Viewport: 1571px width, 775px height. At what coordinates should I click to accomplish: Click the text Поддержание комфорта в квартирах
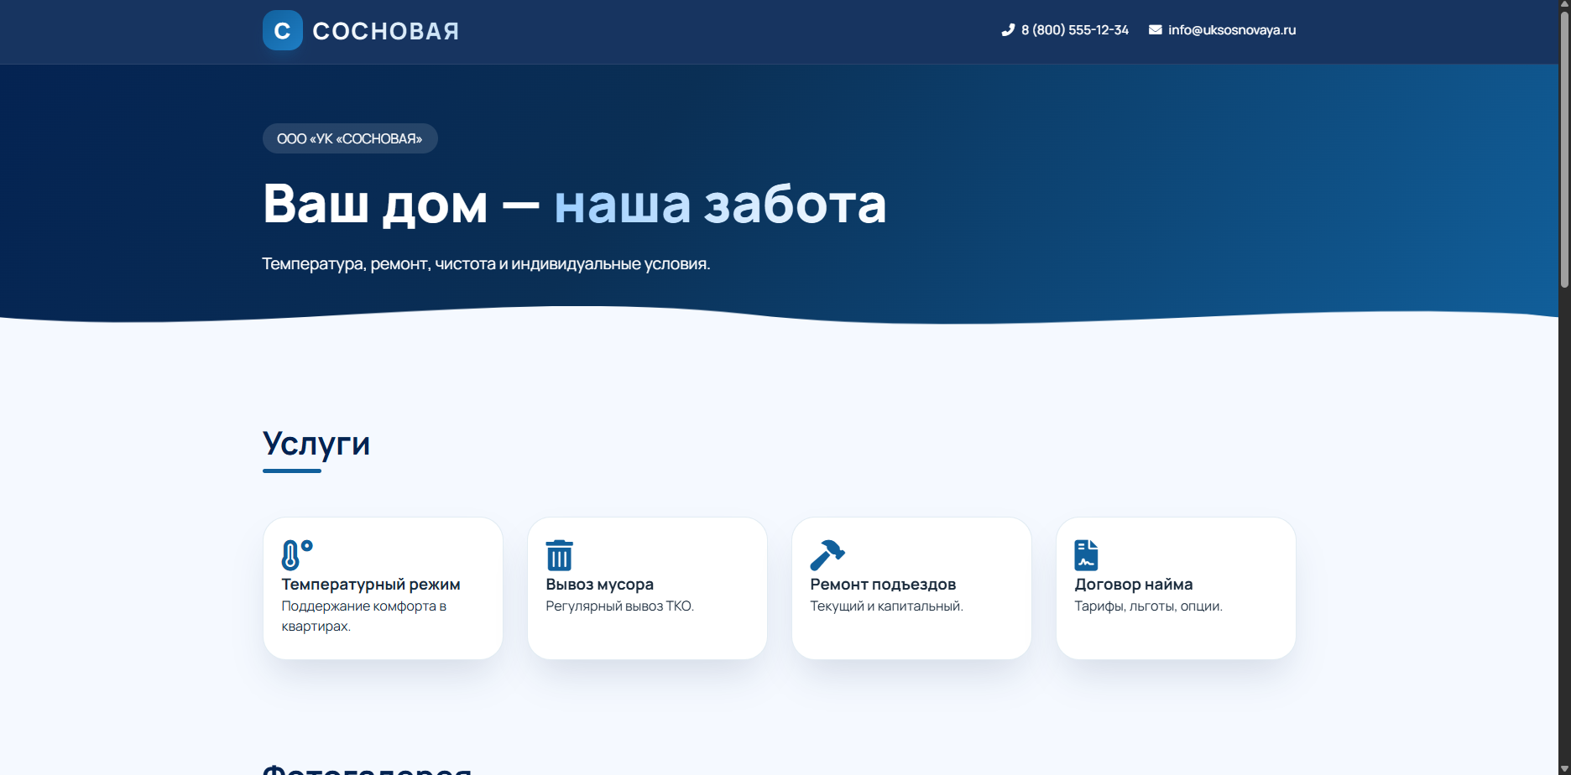[x=364, y=616]
